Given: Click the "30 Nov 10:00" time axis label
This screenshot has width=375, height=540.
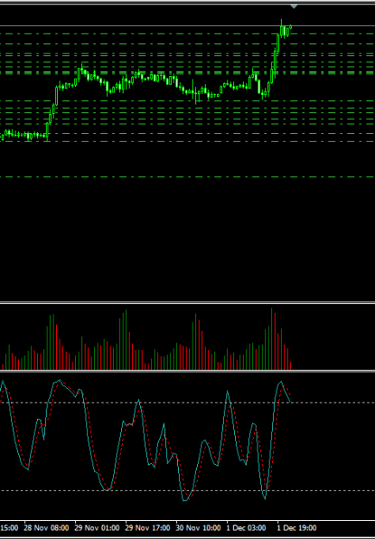Looking at the screenshot, I should 199,528.
